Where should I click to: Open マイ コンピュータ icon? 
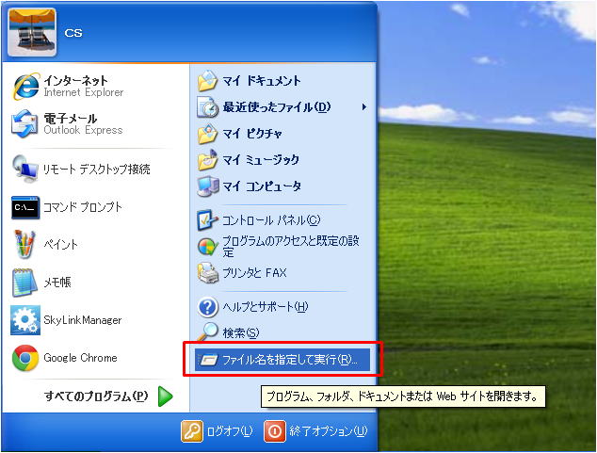coord(207,186)
